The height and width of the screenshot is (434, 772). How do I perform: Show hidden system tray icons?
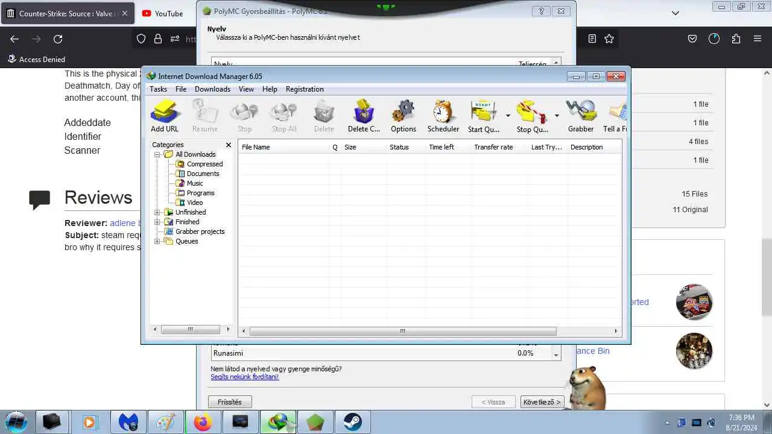[x=667, y=423]
